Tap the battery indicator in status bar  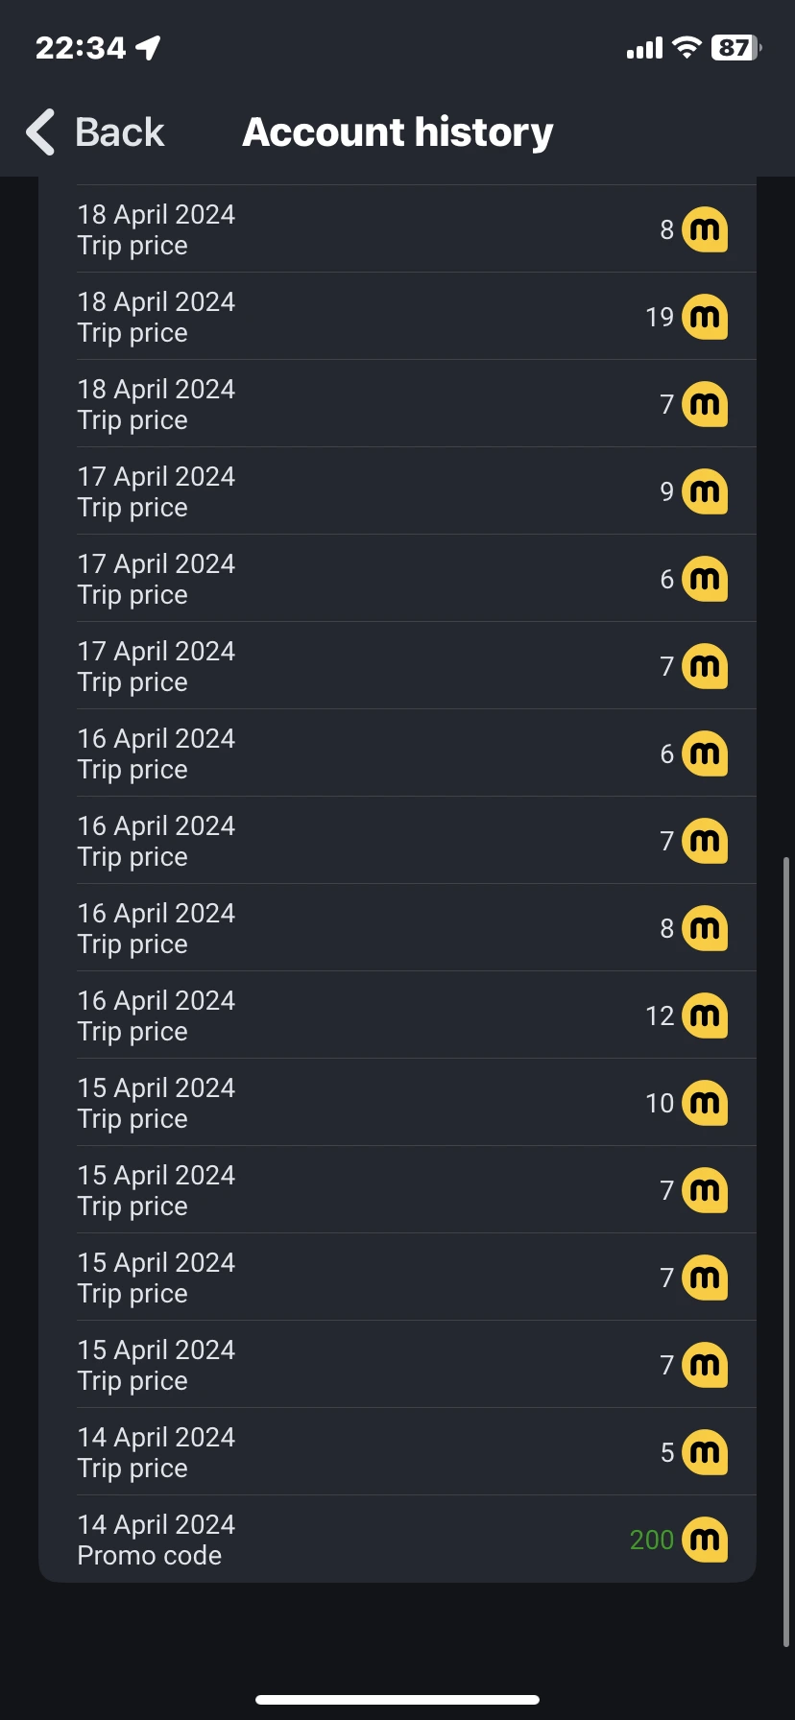point(735,48)
